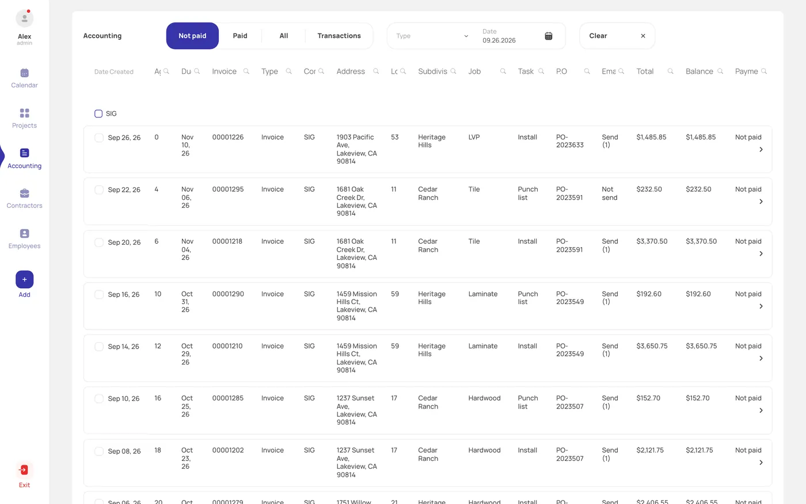This screenshot has width=806, height=504.
Task: Switch to the All tab
Action: pyautogui.click(x=284, y=36)
